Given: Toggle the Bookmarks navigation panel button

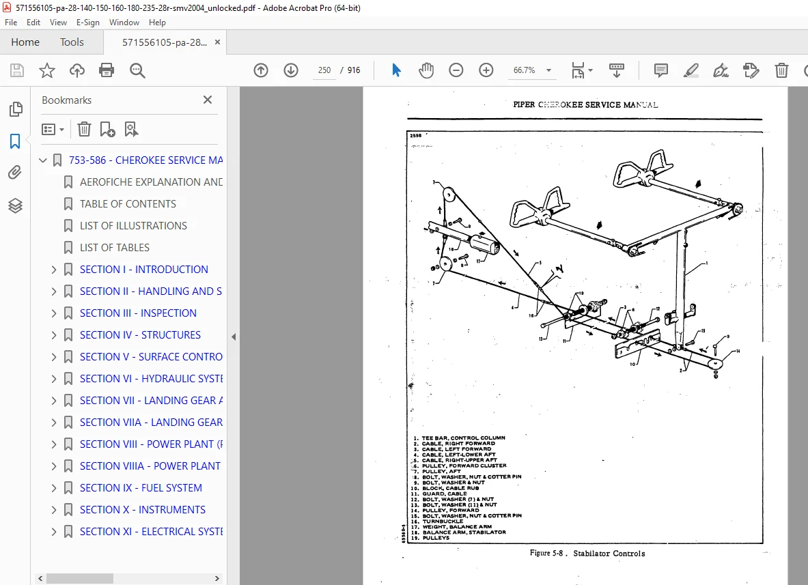Looking at the screenshot, I should [15, 141].
